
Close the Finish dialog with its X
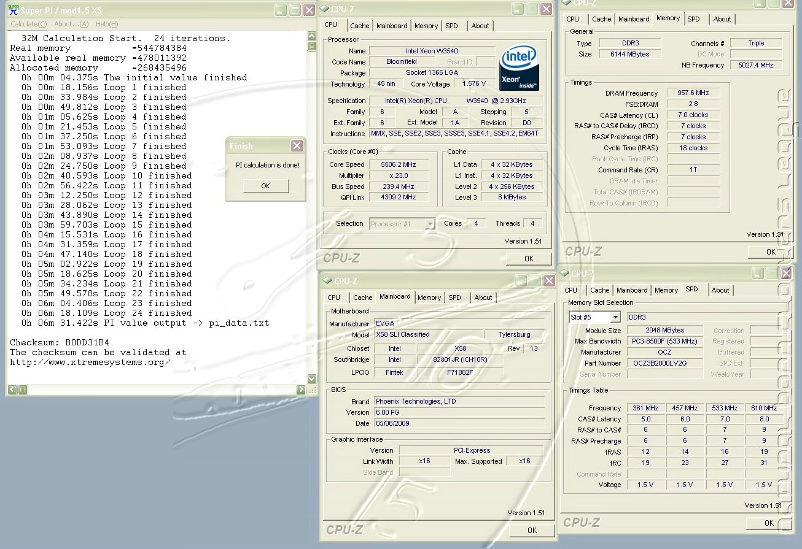[x=297, y=145]
